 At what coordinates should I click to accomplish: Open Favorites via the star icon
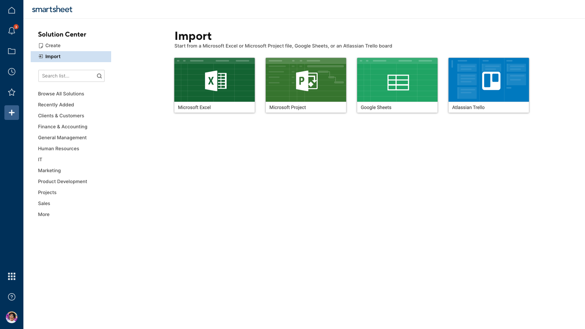pyautogui.click(x=11, y=92)
